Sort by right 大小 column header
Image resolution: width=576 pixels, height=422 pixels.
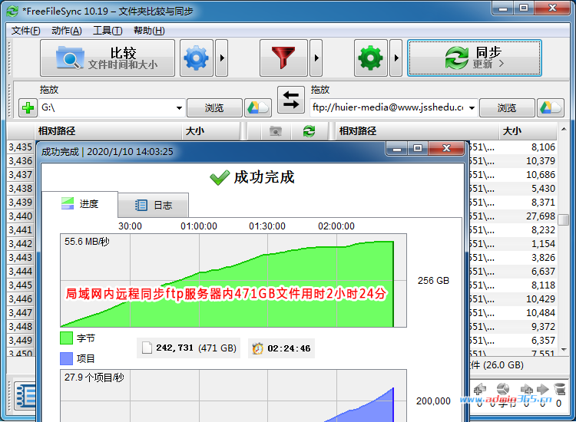coord(528,131)
